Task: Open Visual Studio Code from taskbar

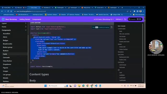Action: tap(96, 86)
